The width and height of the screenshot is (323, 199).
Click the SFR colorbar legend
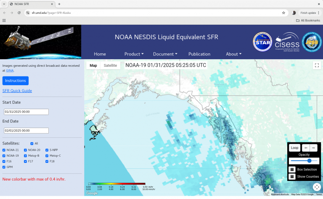tap(121, 186)
